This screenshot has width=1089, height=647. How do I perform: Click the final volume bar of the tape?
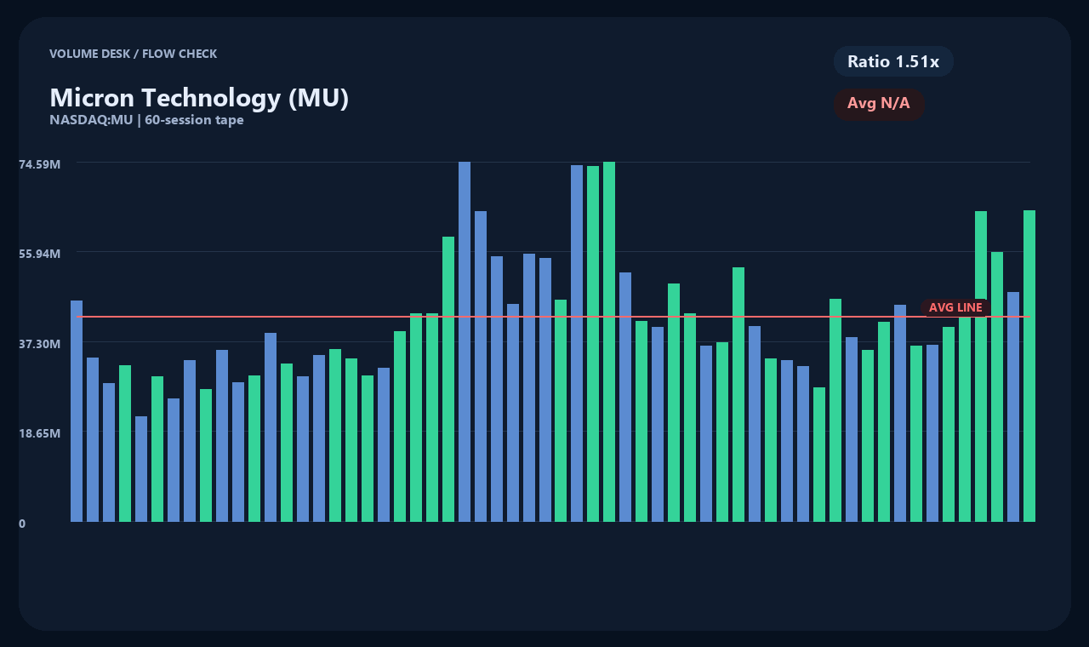(1029, 366)
